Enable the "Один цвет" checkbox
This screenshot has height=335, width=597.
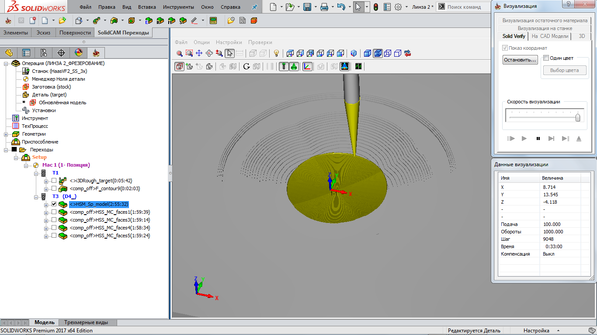tap(546, 58)
